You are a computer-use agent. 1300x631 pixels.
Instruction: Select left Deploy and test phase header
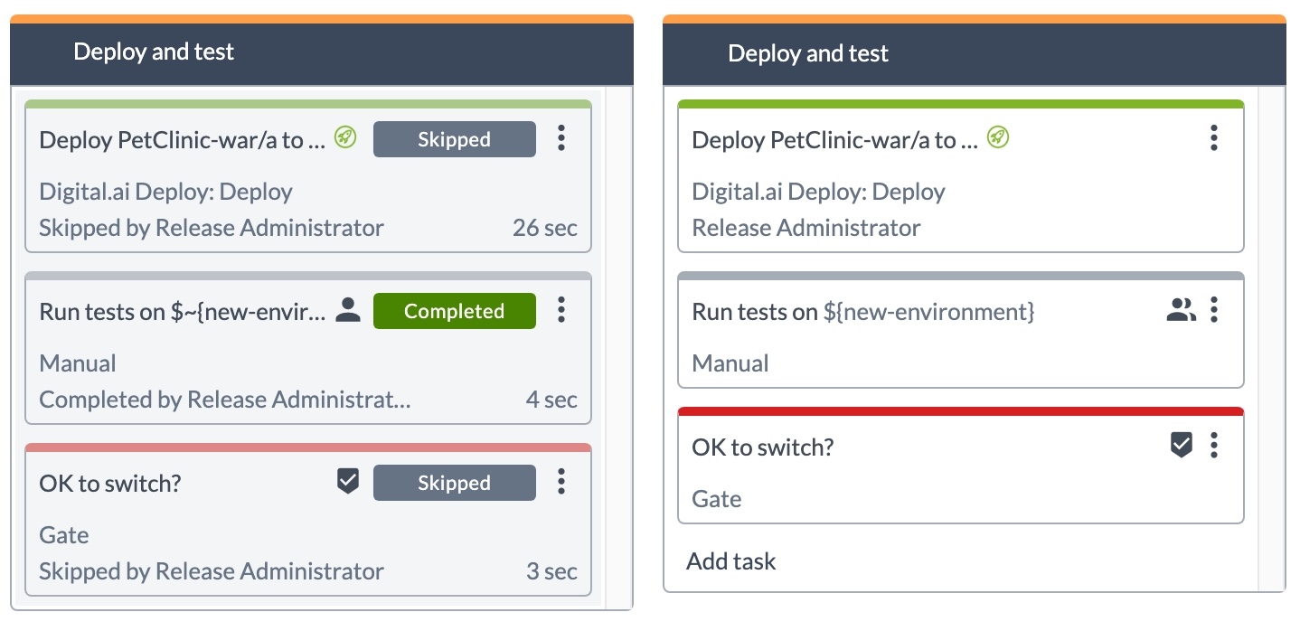click(x=154, y=52)
